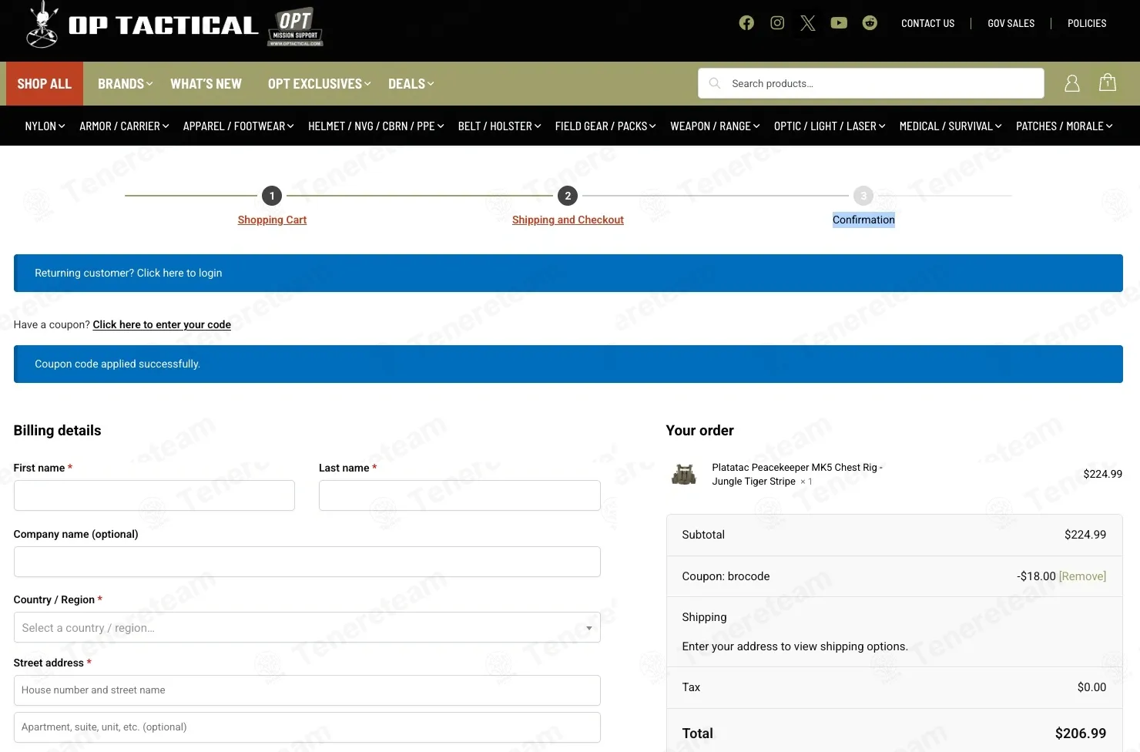Click the user account icon
The image size is (1140, 752).
1071,83
